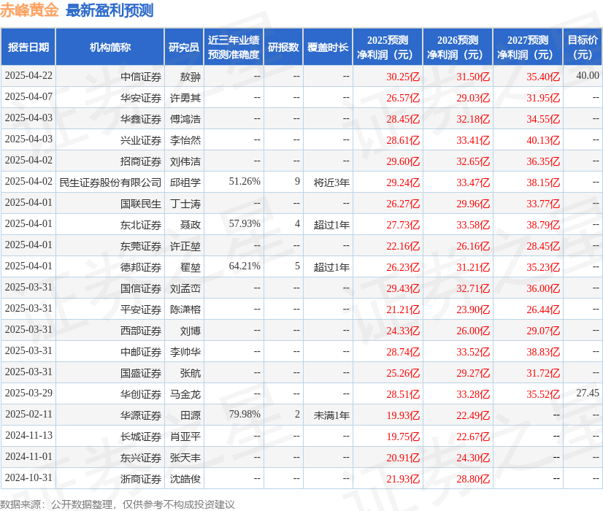
Task: Click accuracy value 57.93%
Action: click(x=245, y=223)
